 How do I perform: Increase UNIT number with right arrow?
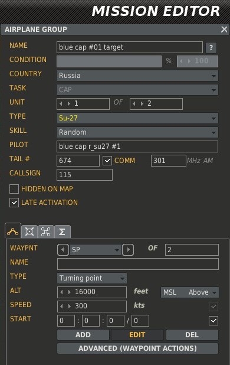pos(68,103)
